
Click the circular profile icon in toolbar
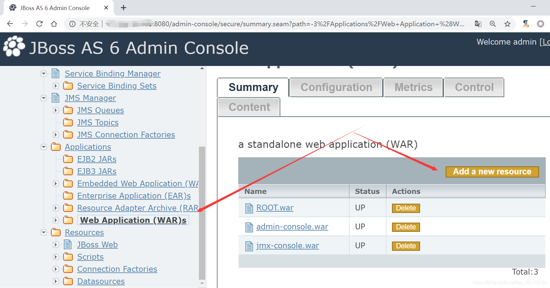(x=541, y=24)
